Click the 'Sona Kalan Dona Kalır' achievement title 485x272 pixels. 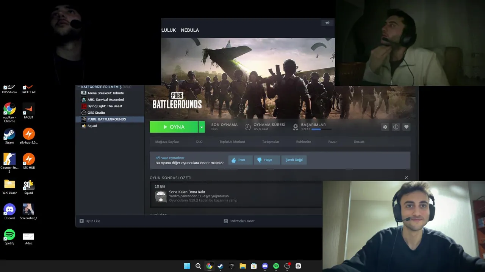[x=187, y=192]
